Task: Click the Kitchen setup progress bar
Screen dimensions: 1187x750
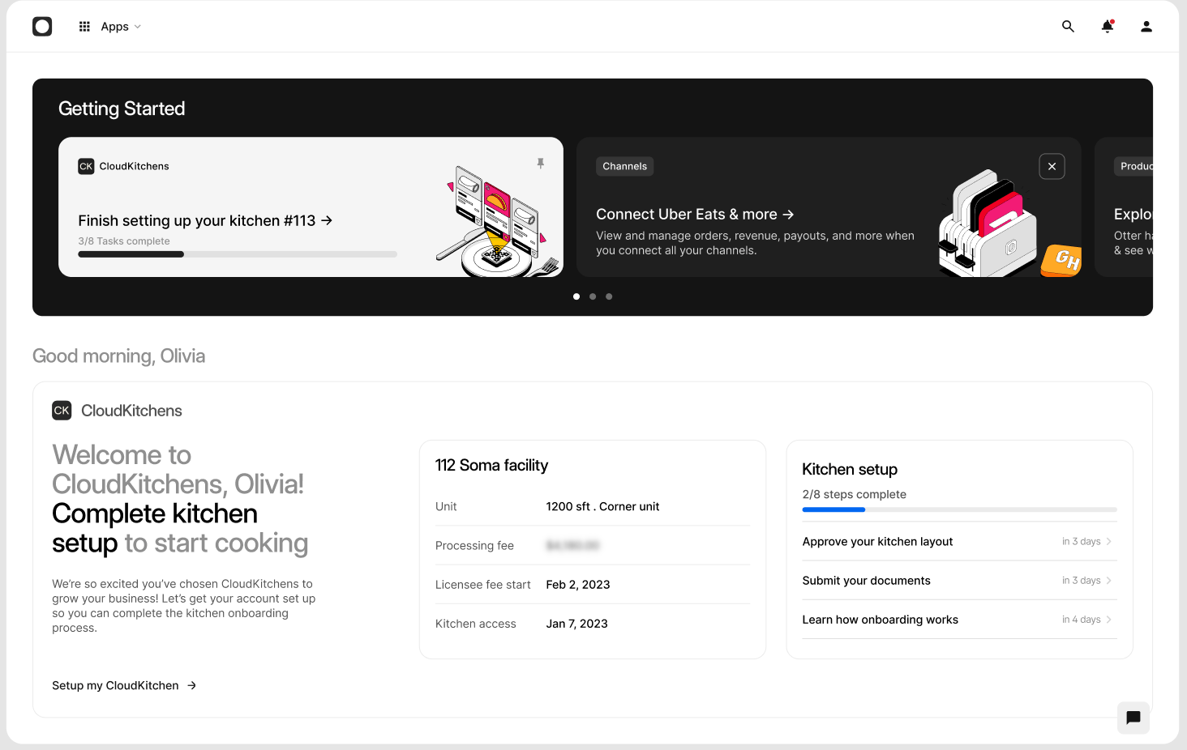Action: [x=959, y=509]
